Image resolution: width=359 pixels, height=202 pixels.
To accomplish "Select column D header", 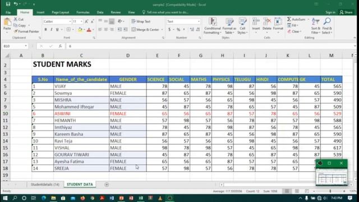I will pyautogui.click(x=128, y=56).
